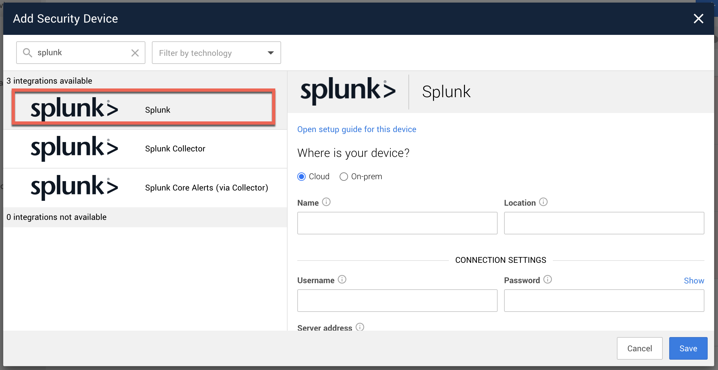
Task: Click the 'Where is your device?' heading
Action: (x=353, y=153)
